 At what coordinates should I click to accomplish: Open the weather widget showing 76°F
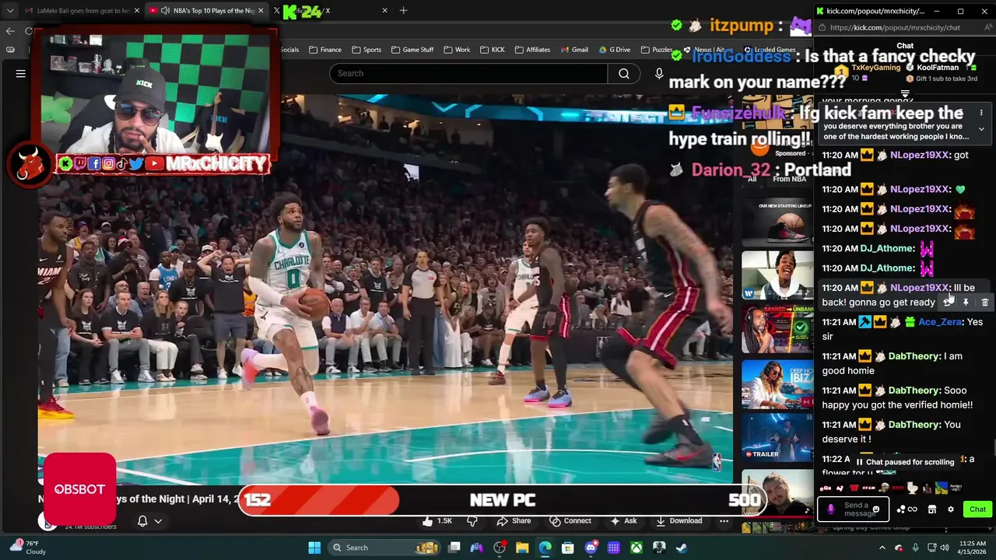[27, 548]
